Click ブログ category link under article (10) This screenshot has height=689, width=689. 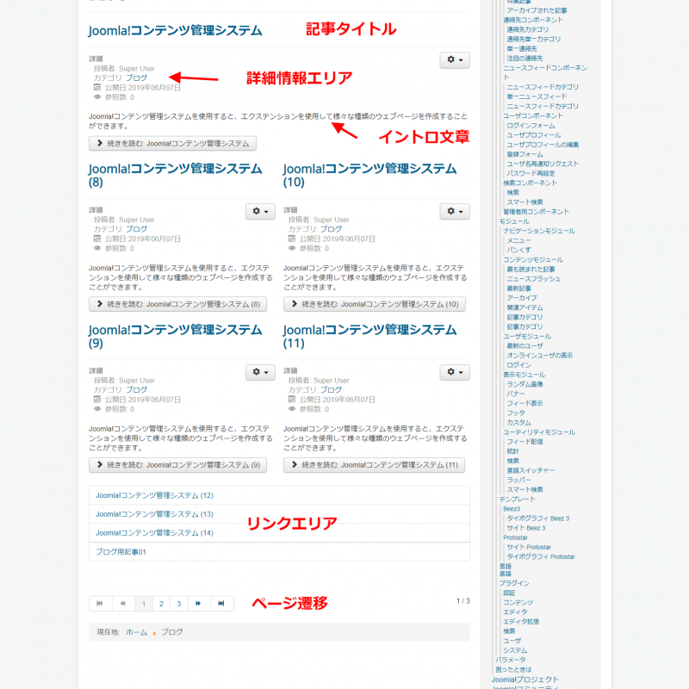[331, 229]
